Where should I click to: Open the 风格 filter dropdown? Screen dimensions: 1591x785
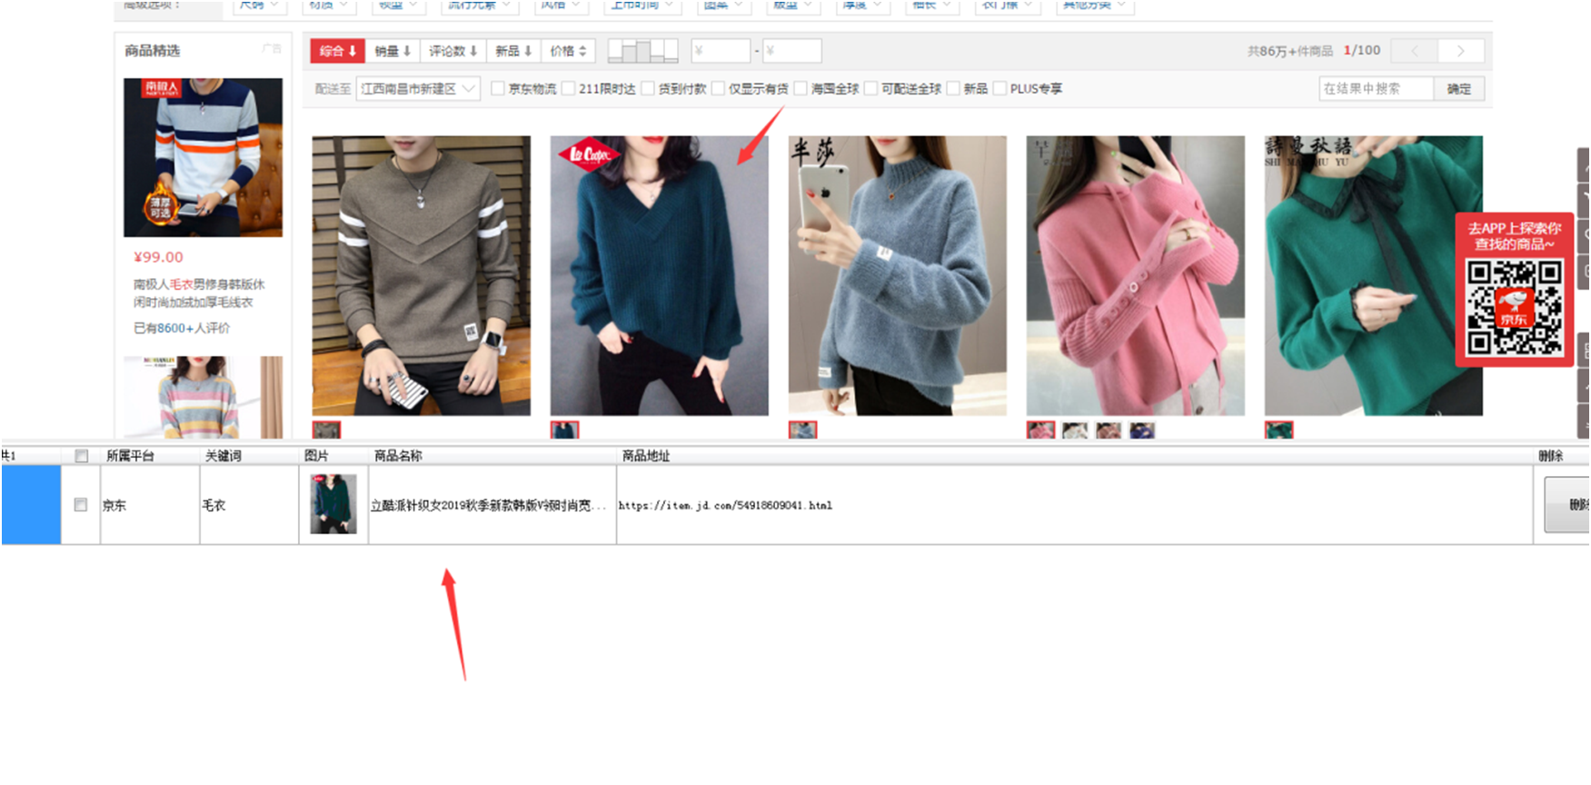(559, 5)
